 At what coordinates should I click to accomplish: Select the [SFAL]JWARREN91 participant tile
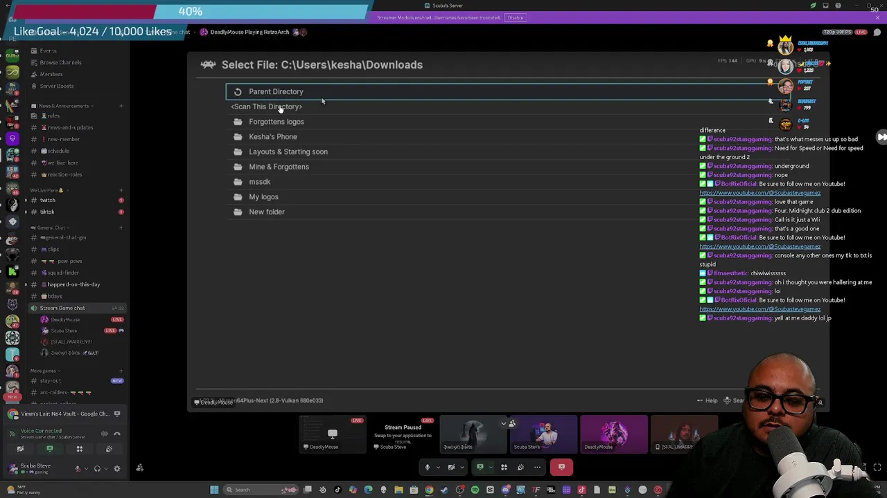(x=684, y=434)
